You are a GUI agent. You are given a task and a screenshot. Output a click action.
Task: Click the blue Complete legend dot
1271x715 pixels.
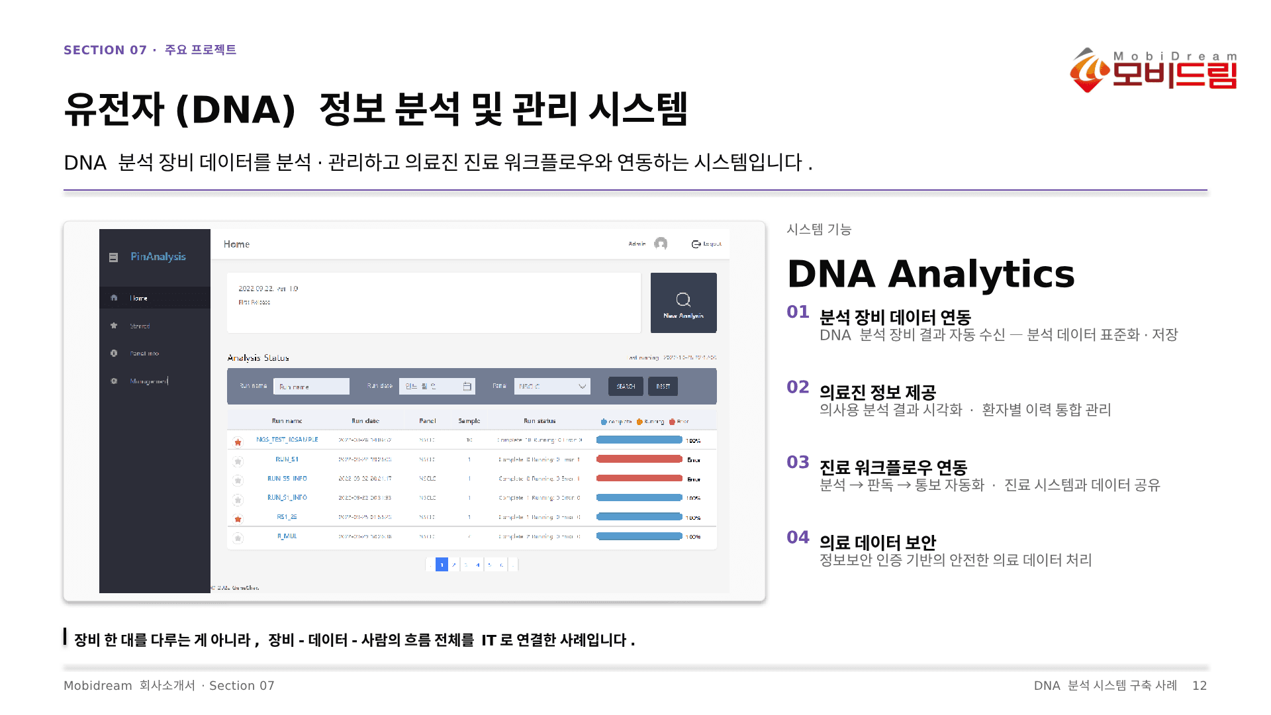pyautogui.click(x=604, y=422)
